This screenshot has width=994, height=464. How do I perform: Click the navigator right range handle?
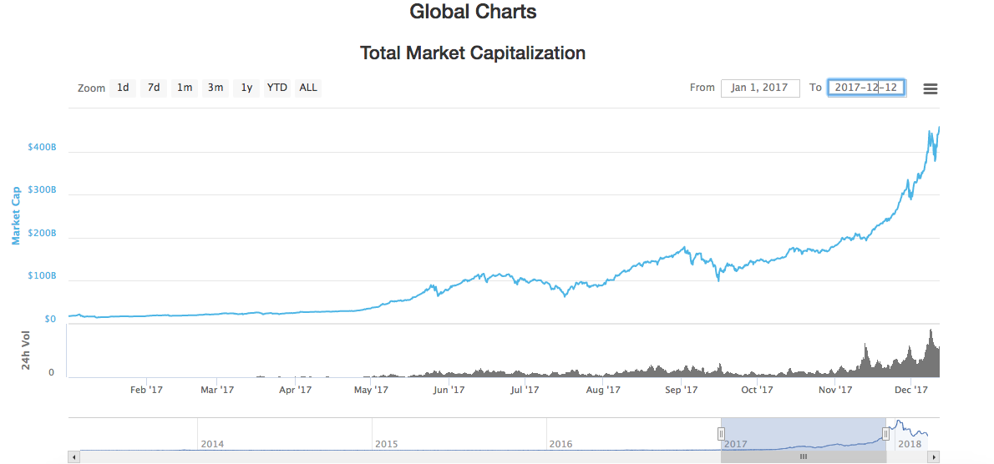coord(885,433)
